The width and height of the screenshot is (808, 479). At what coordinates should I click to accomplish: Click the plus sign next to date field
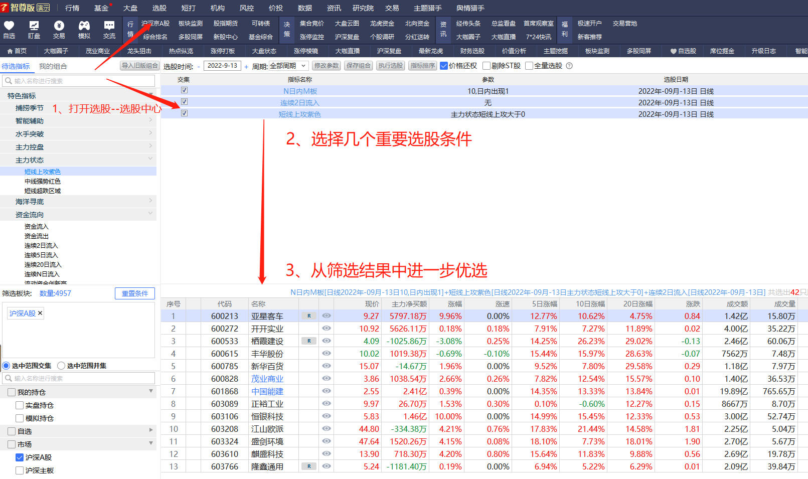click(246, 66)
